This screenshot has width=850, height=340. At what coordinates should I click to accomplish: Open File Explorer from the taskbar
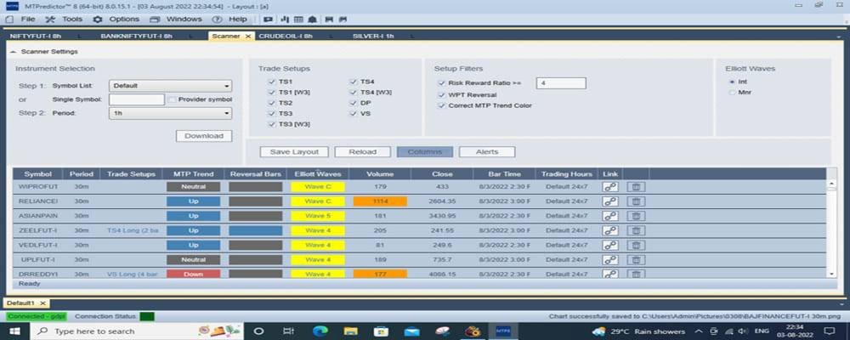[351, 331]
